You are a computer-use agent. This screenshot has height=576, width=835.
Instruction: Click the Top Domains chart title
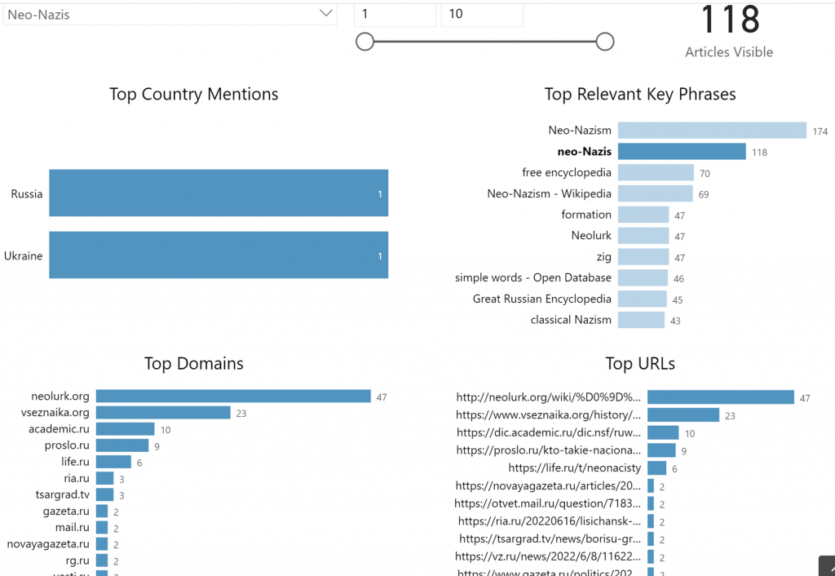[x=194, y=363]
